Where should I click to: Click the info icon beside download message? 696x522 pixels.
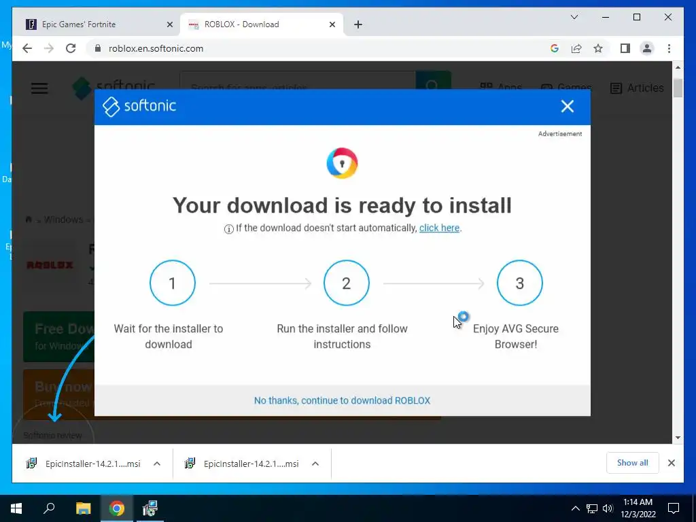(228, 228)
